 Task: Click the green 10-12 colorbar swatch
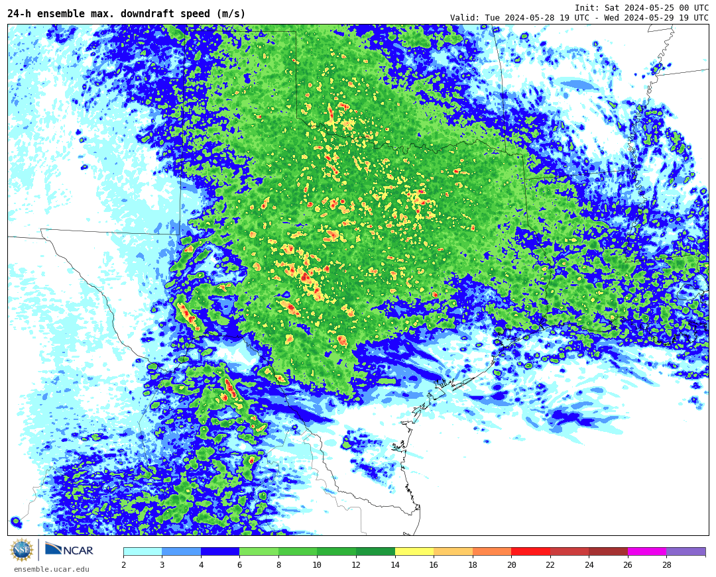coord(337,551)
